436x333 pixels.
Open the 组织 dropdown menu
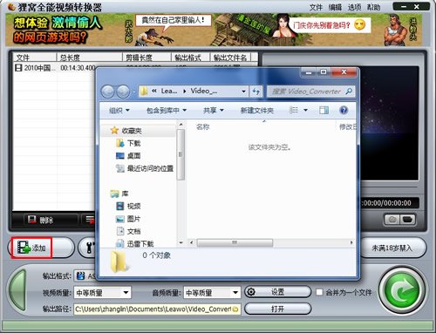[119, 111]
